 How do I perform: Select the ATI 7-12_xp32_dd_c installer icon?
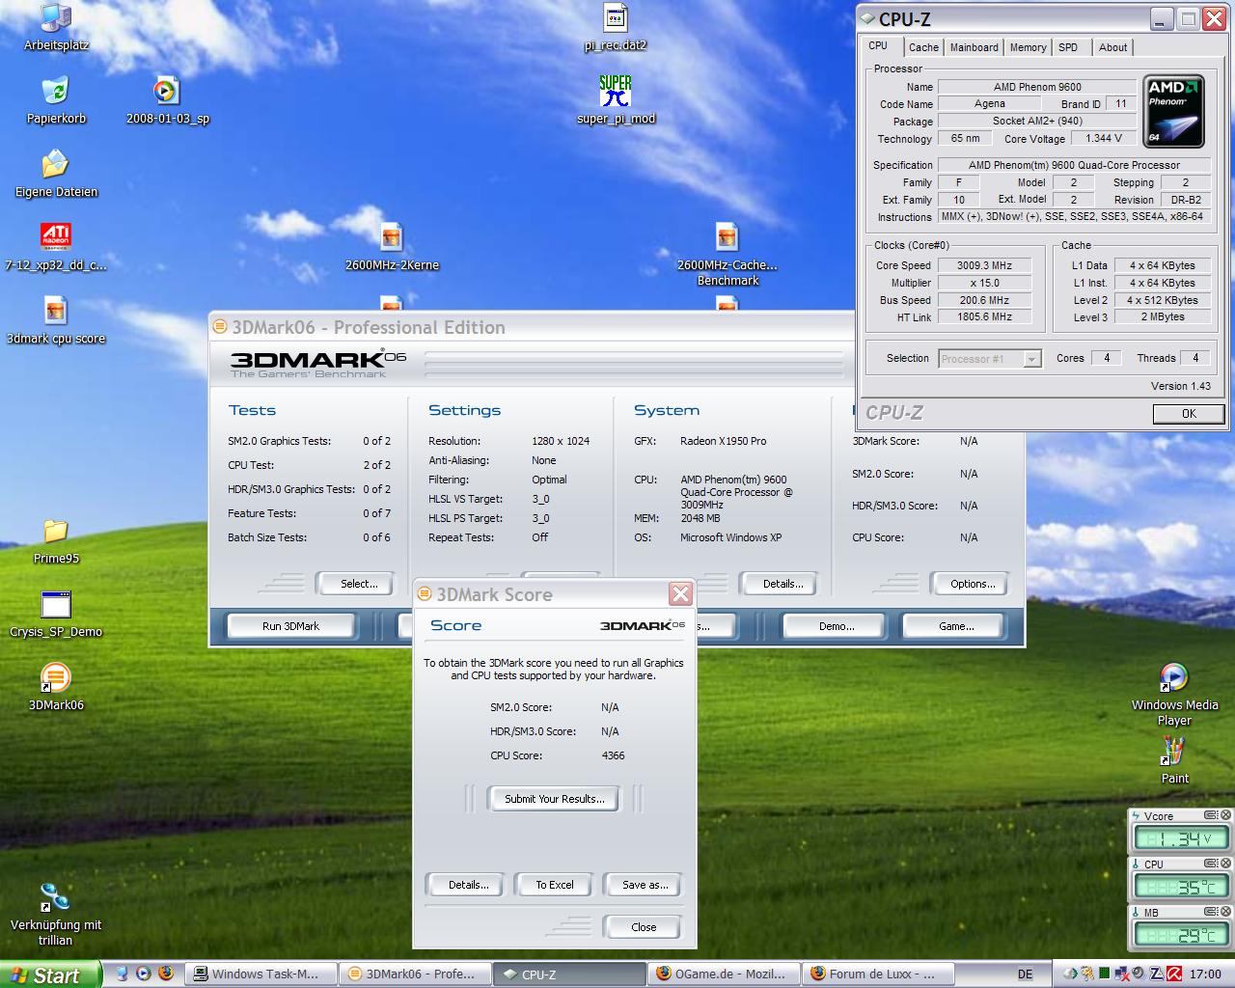(x=56, y=247)
